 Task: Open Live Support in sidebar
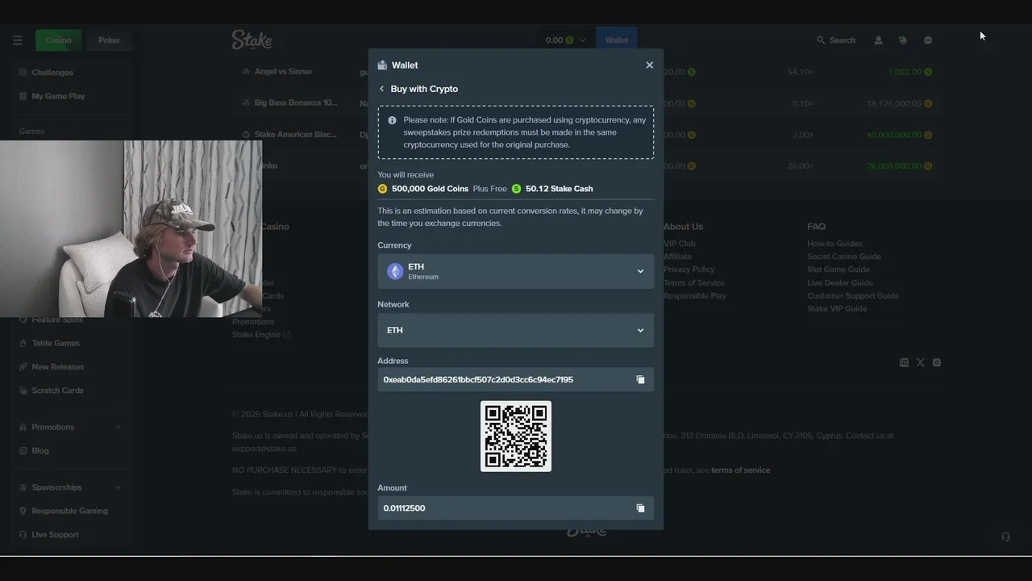pyautogui.click(x=55, y=534)
